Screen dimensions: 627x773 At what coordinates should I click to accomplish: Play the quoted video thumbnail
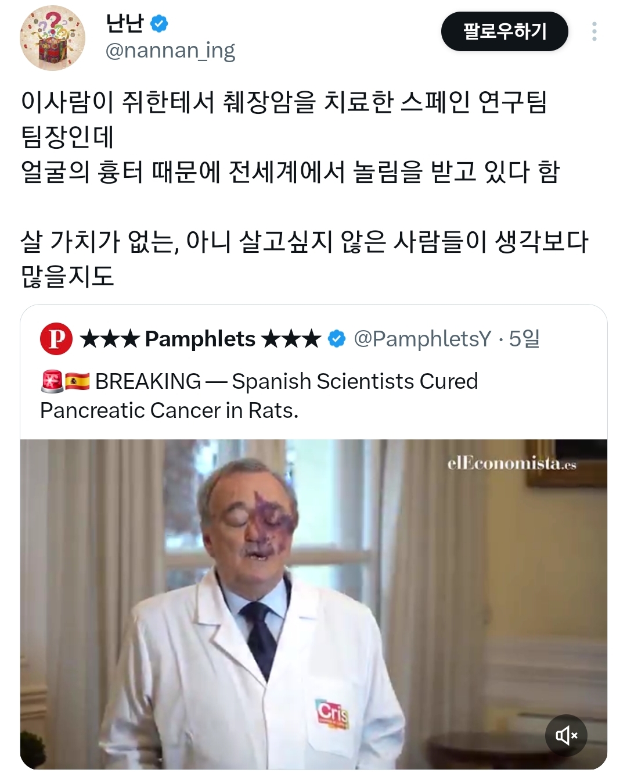(x=313, y=604)
